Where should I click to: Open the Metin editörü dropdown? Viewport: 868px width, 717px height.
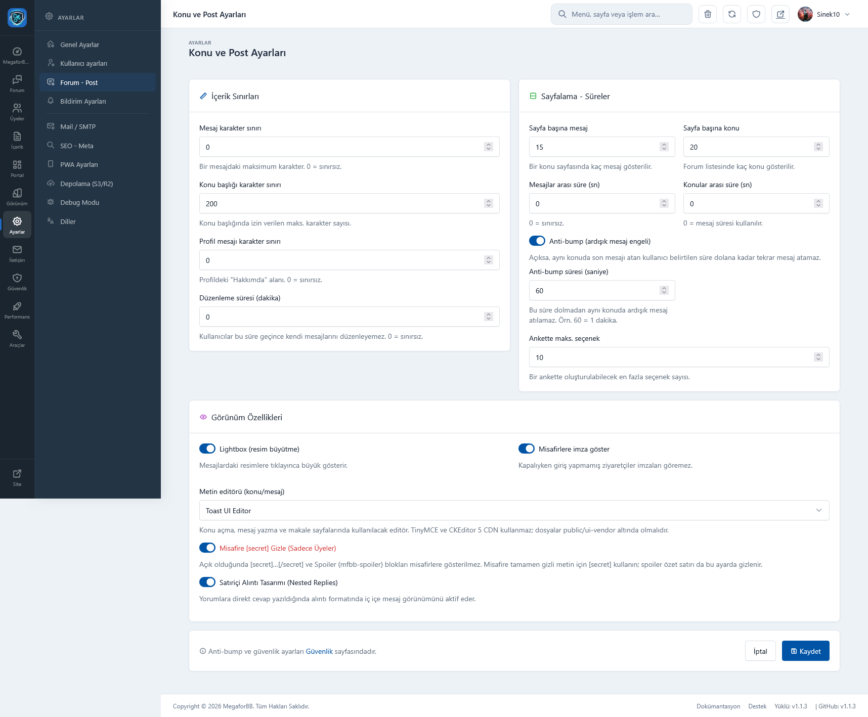point(514,511)
